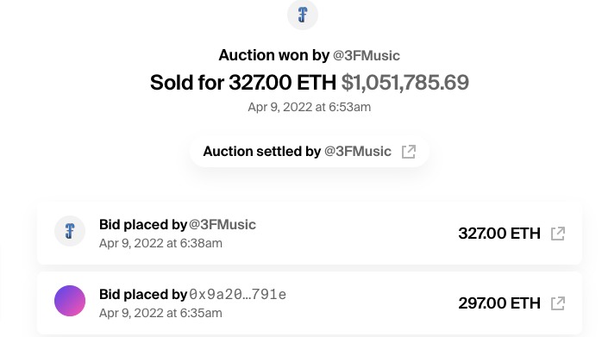Screen dimensions: 602x337
Task: Click the 297.00 ETH bid amount
Action: [x=499, y=303]
